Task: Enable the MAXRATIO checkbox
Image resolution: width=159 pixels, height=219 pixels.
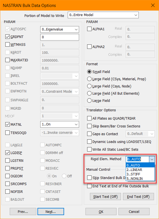Action: tap(7, 60)
